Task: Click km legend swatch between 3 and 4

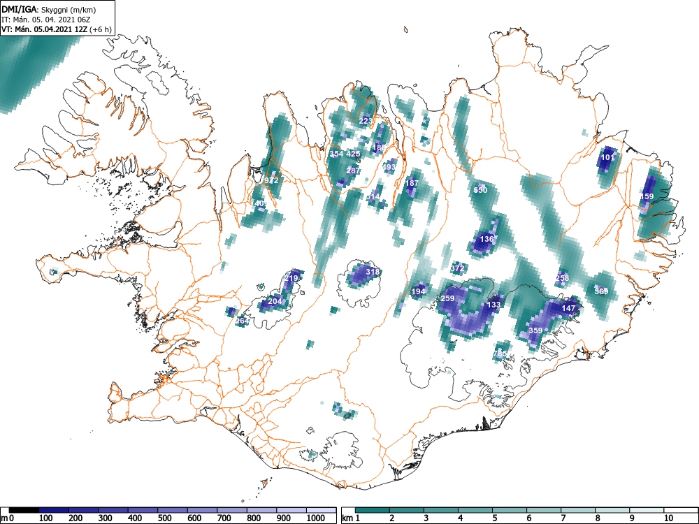Action: [x=441, y=510]
